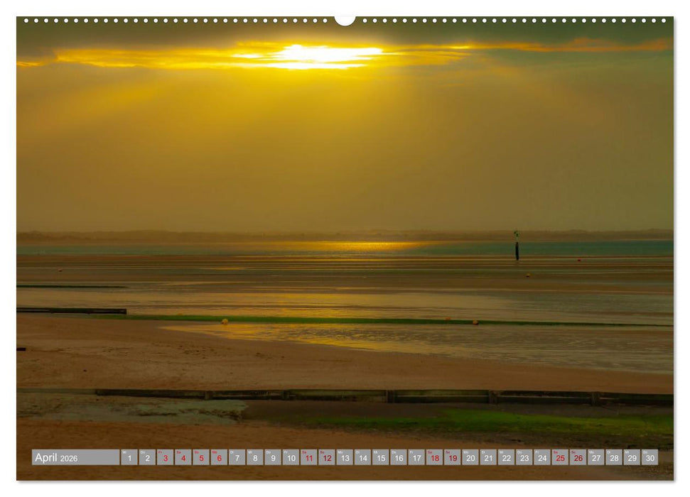Select the Easter Monday 6 cell

tap(219, 458)
